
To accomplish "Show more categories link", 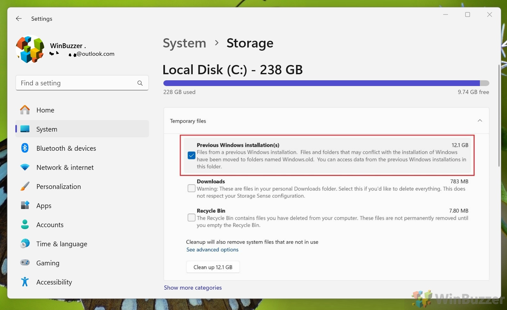I will pyautogui.click(x=193, y=288).
